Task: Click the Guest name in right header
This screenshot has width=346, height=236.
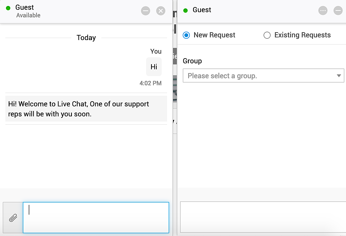Action: coord(202,10)
